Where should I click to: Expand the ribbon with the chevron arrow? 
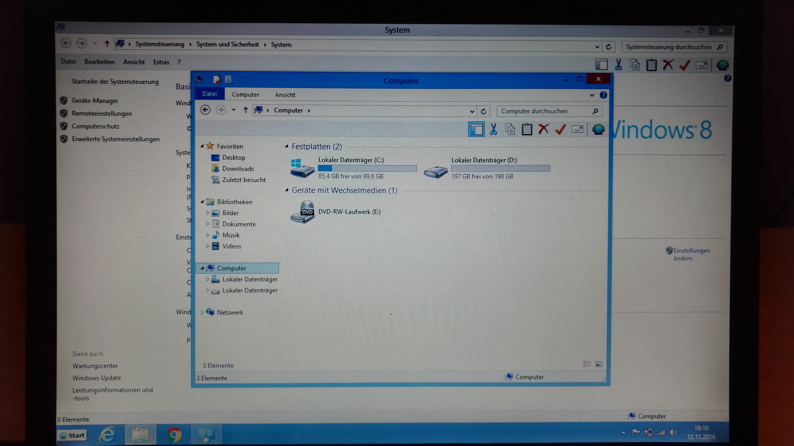(x=592, y=95)
